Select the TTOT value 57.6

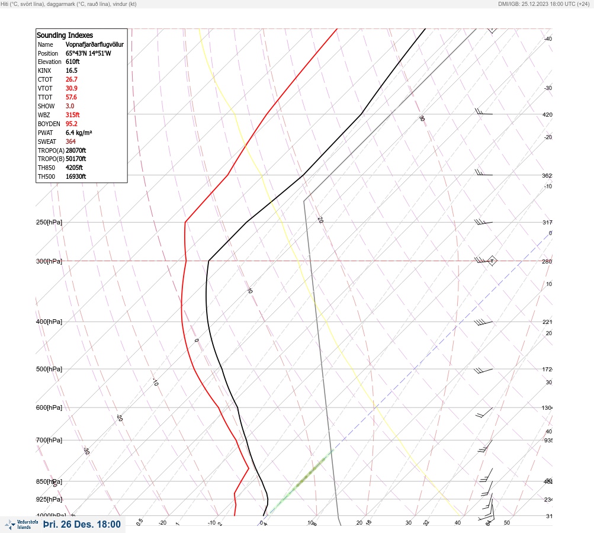pos(71,97)
